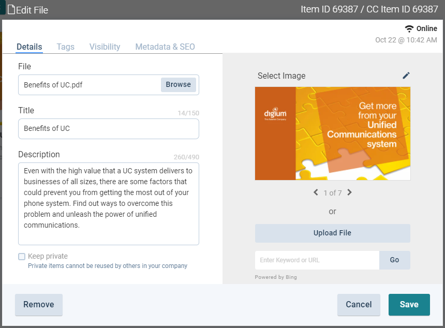Viewport: 445px width, 328px height.
Task: Select the Details tab
Action: click(29, 47)
